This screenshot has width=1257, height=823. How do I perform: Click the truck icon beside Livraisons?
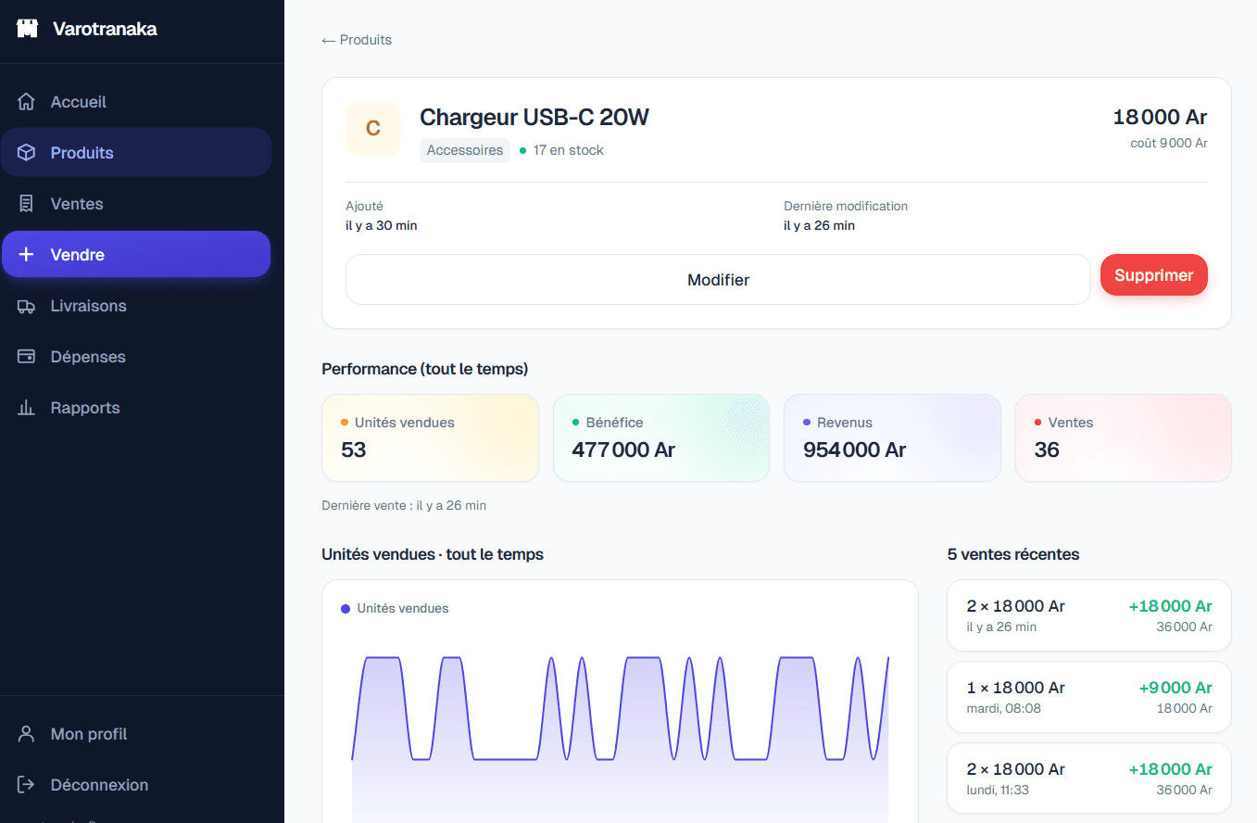coord(27,306)
